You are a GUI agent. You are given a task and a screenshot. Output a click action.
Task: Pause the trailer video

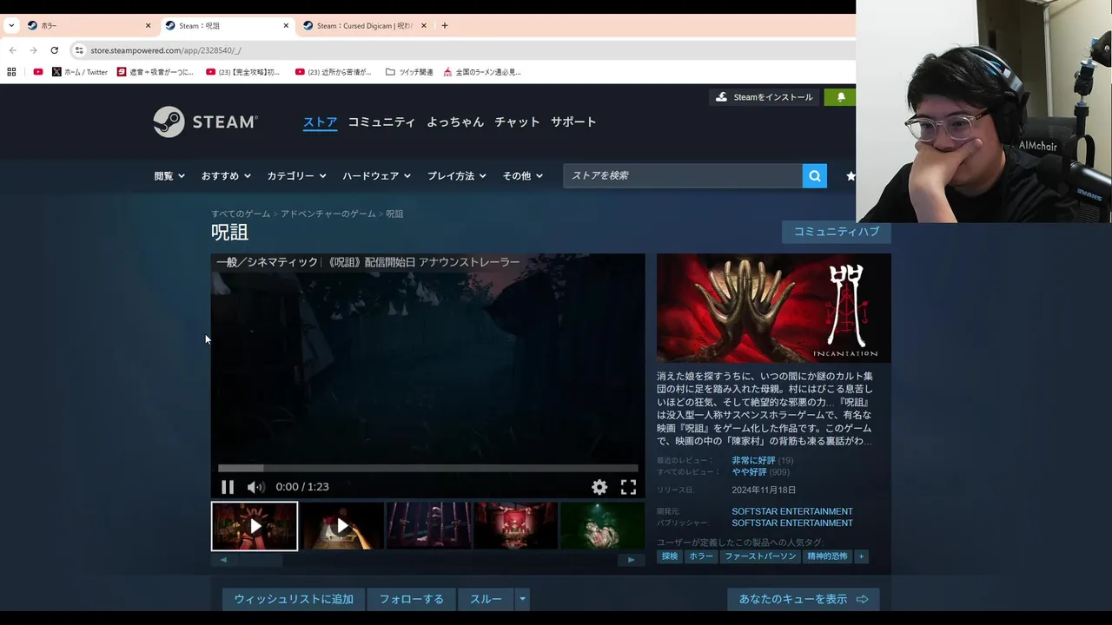pyautogui.click(x=228, y=487)
